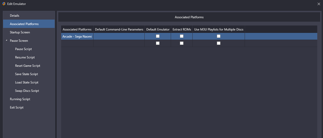Go to the Startup Screen section
The height and width of the screenshot is (138, 323).
tap(20, 32)
